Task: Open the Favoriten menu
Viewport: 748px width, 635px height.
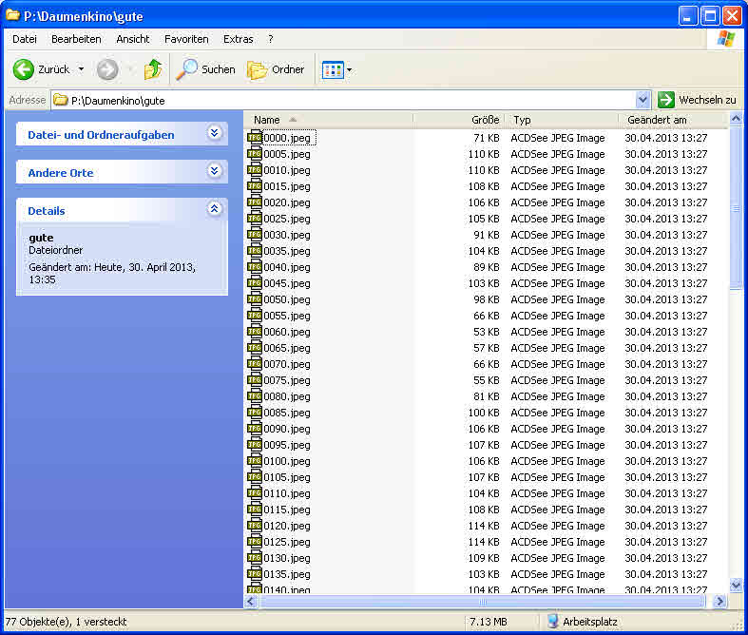Action: (186, 39)
